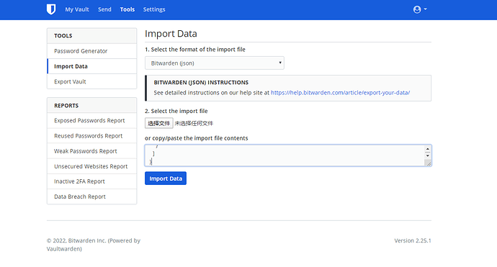This screenshot has width=497, height=267.
Task: Click the choose file button
Action: coord(158,123)
